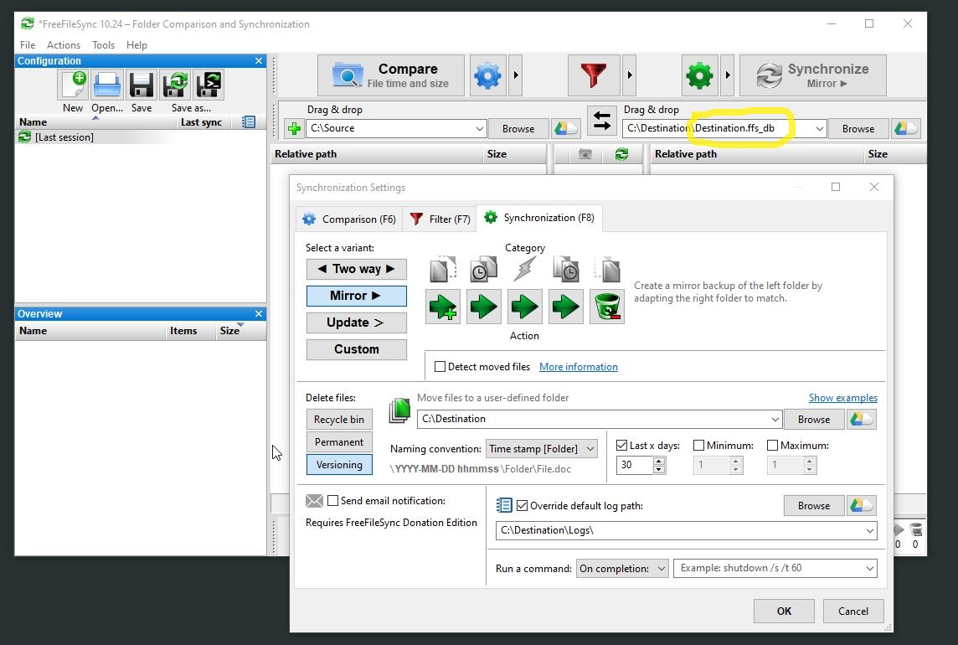Click the sync refresh icon in the middle column header
The width and height of the screenshot is (958, 645).
(x=622, y=154)
